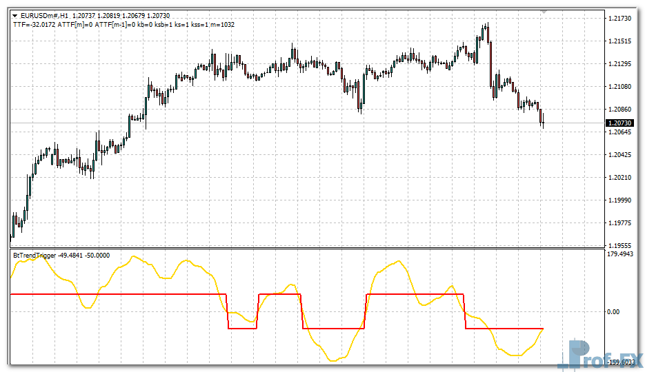Click the last candlestick on the chart

pyautogui.click(x=543, y=122)
